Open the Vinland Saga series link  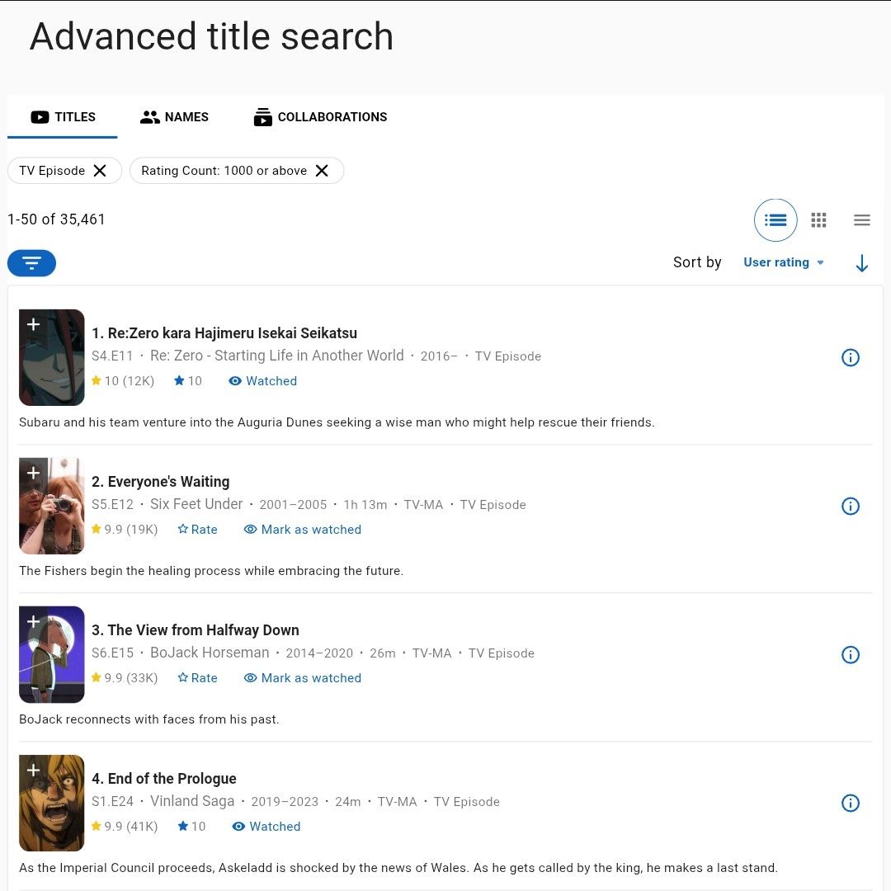[x=192, y=801]
